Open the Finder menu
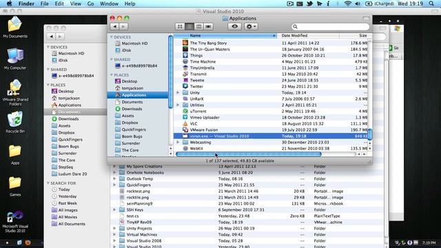The image size is (441, 248). point(26,3)
